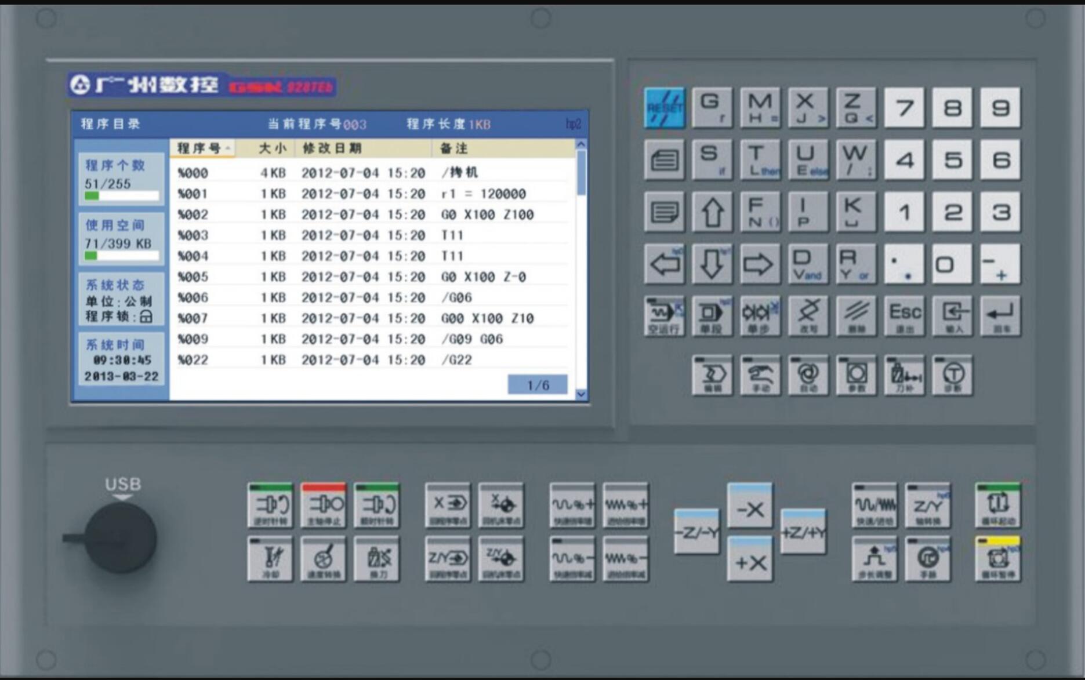Toggle 单段 single block mode key
The image size is (1085, 680).
coord(712,316)
